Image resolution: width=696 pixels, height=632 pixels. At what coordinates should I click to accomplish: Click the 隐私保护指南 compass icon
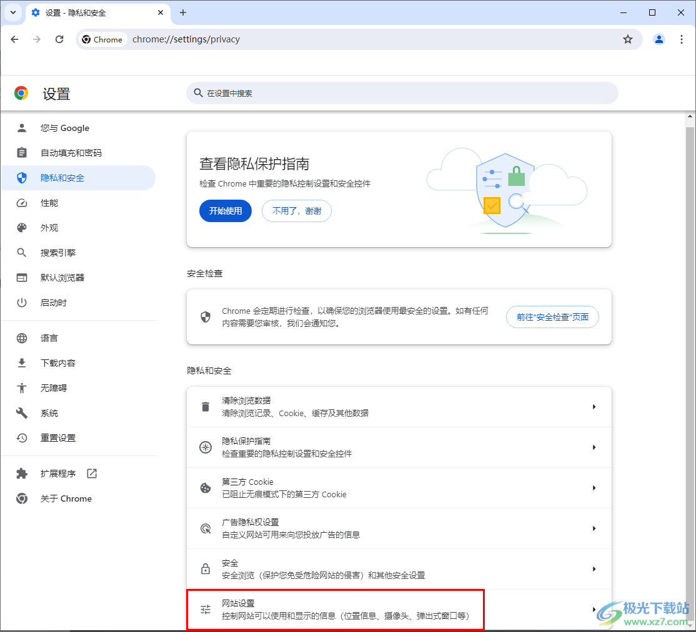206,447
